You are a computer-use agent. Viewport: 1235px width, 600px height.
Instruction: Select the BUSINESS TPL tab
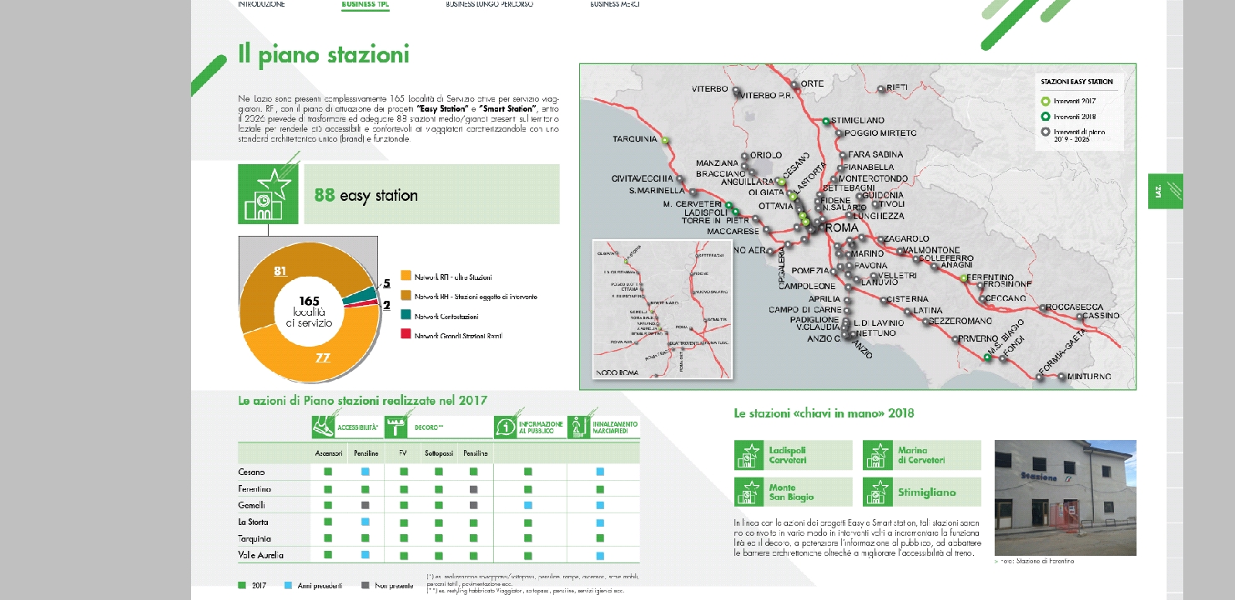tap(365, 4)
